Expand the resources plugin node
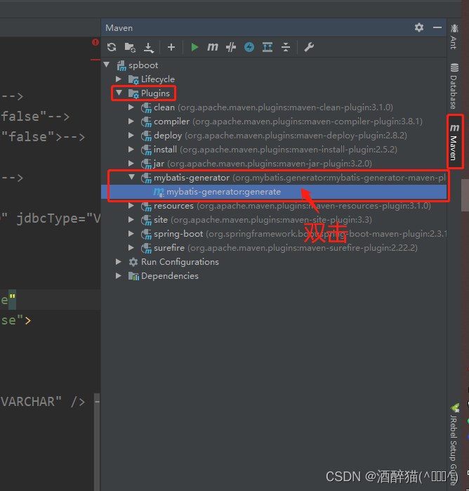 click(x=131, y=205)
